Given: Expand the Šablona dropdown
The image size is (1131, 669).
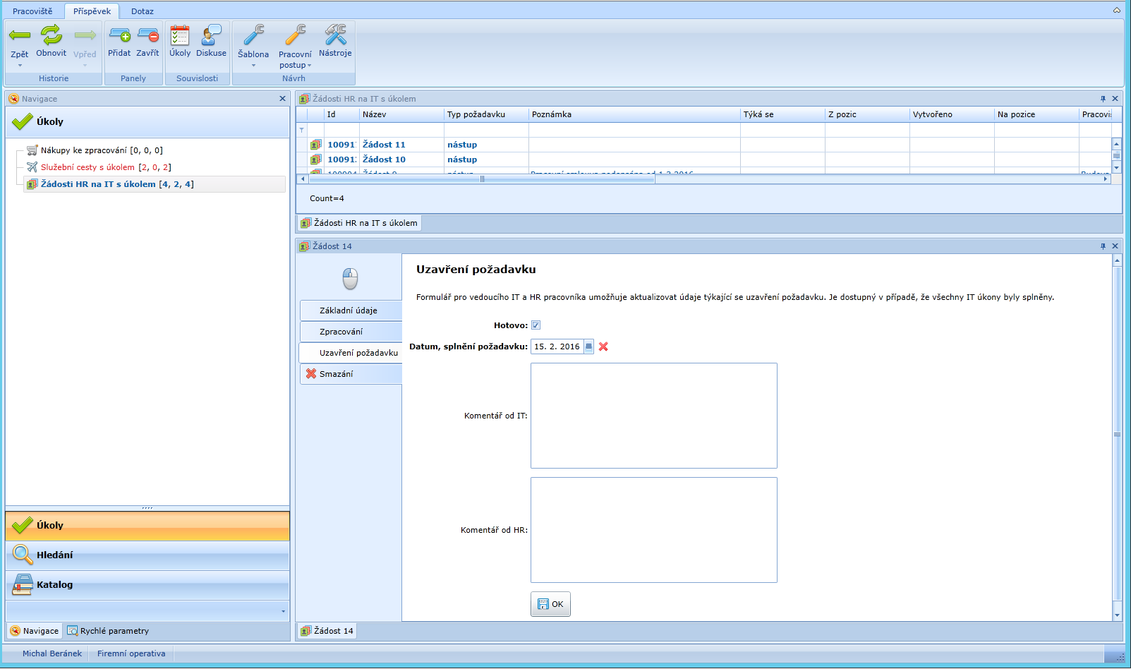Looking at the screenshot, I should (253, 66).
